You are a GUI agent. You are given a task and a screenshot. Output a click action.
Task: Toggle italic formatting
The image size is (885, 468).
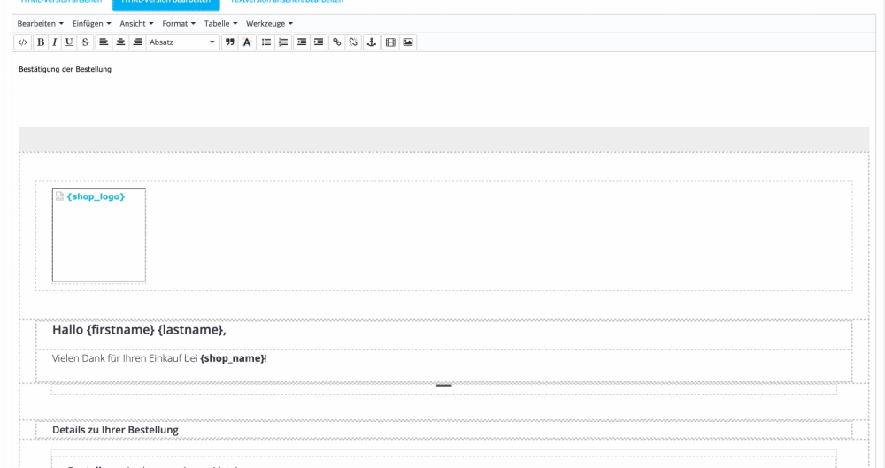pos(55,42)
